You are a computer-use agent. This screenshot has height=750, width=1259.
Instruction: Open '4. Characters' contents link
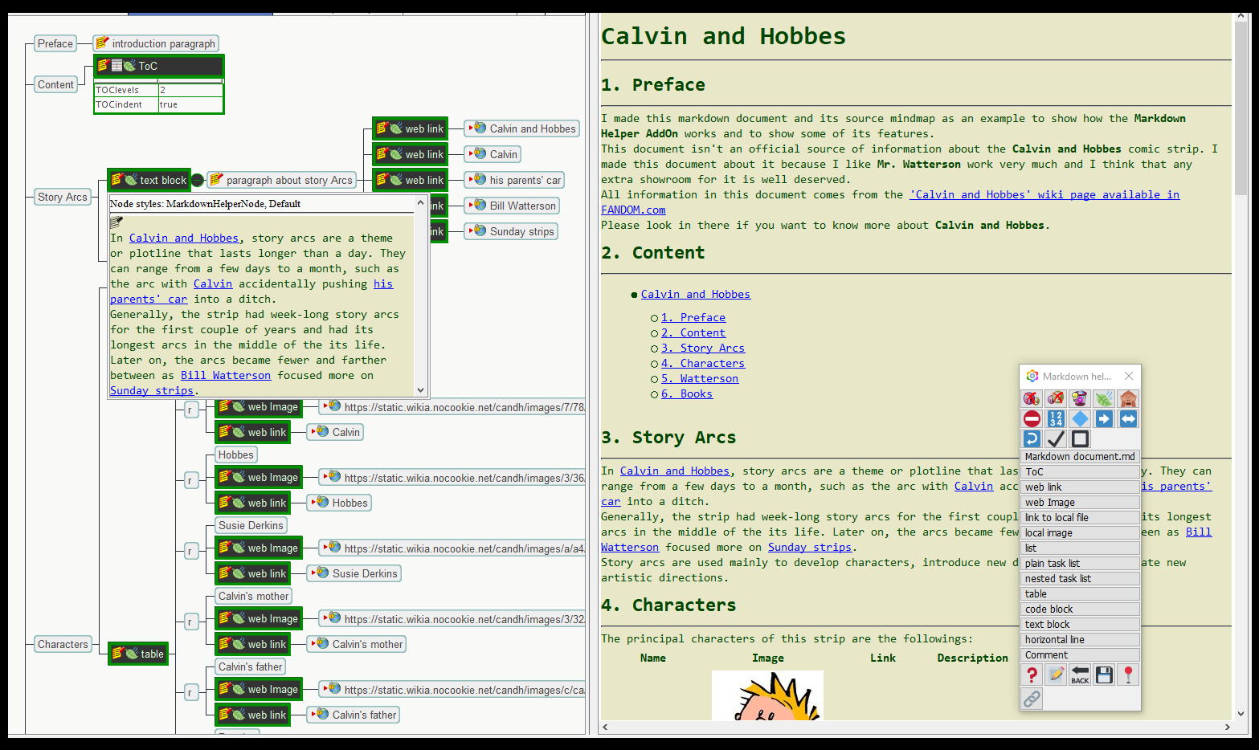[702, 364]
